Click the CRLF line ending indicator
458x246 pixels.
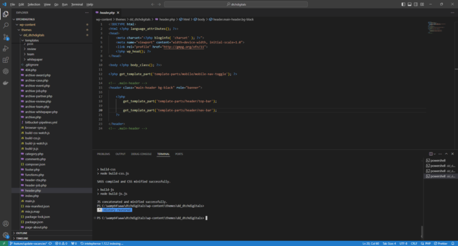click(414, 243)
